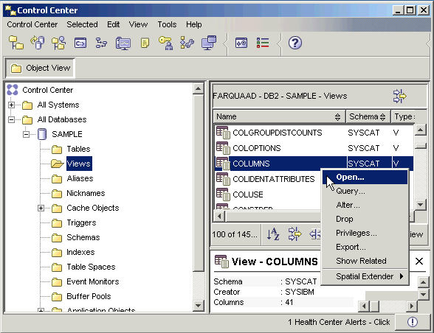Image resolution: width=434 pixels, height=333 pixels.
Task: Open the Spatial Extender submenu arrow
Action: [402, 276]
